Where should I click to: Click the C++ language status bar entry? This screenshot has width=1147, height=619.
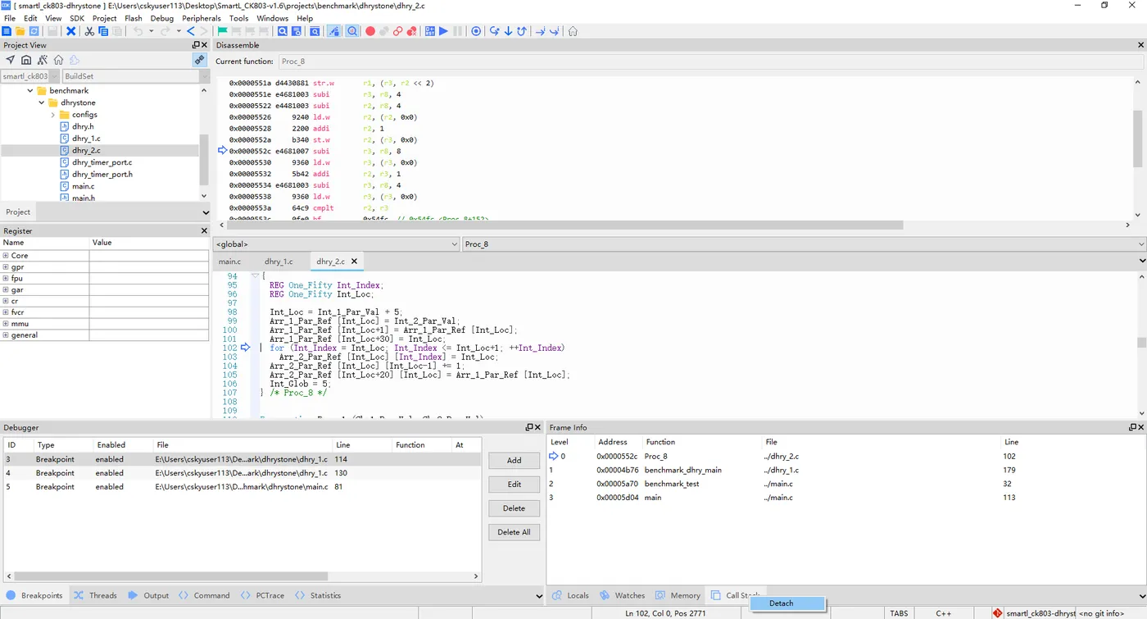tap(943, 613)
